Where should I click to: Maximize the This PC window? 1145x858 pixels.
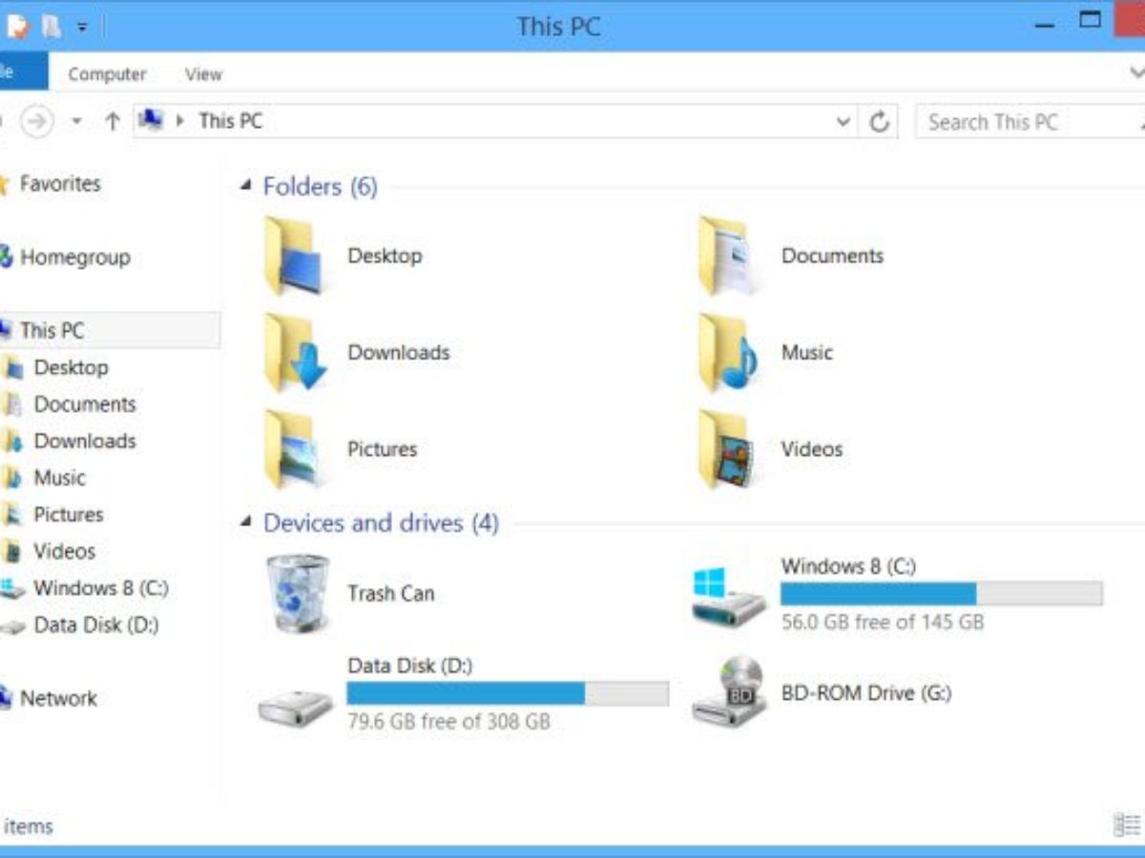[x=1089, y=21]
